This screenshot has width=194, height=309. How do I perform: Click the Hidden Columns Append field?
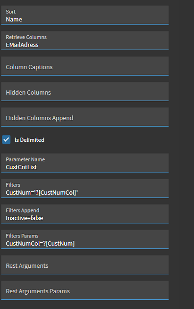(x=85, y=117)
